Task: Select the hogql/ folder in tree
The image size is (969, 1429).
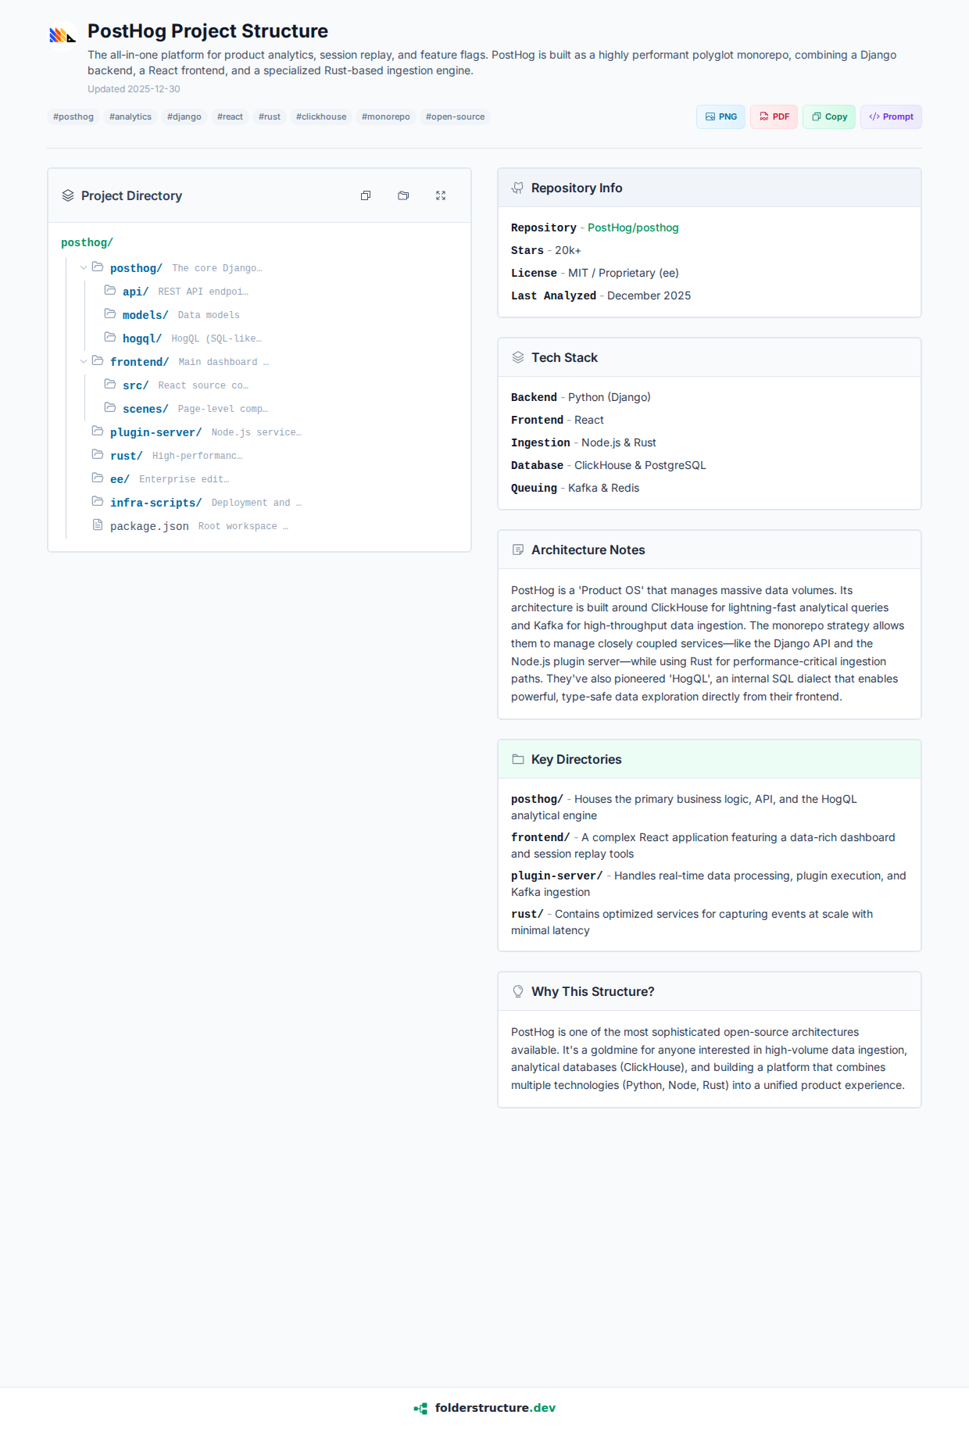Action: click(142, 338)
